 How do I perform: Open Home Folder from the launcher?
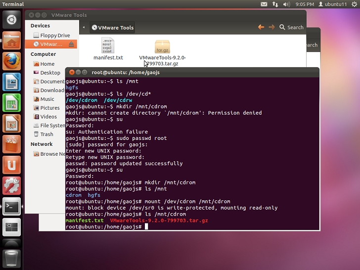(11, 41)
